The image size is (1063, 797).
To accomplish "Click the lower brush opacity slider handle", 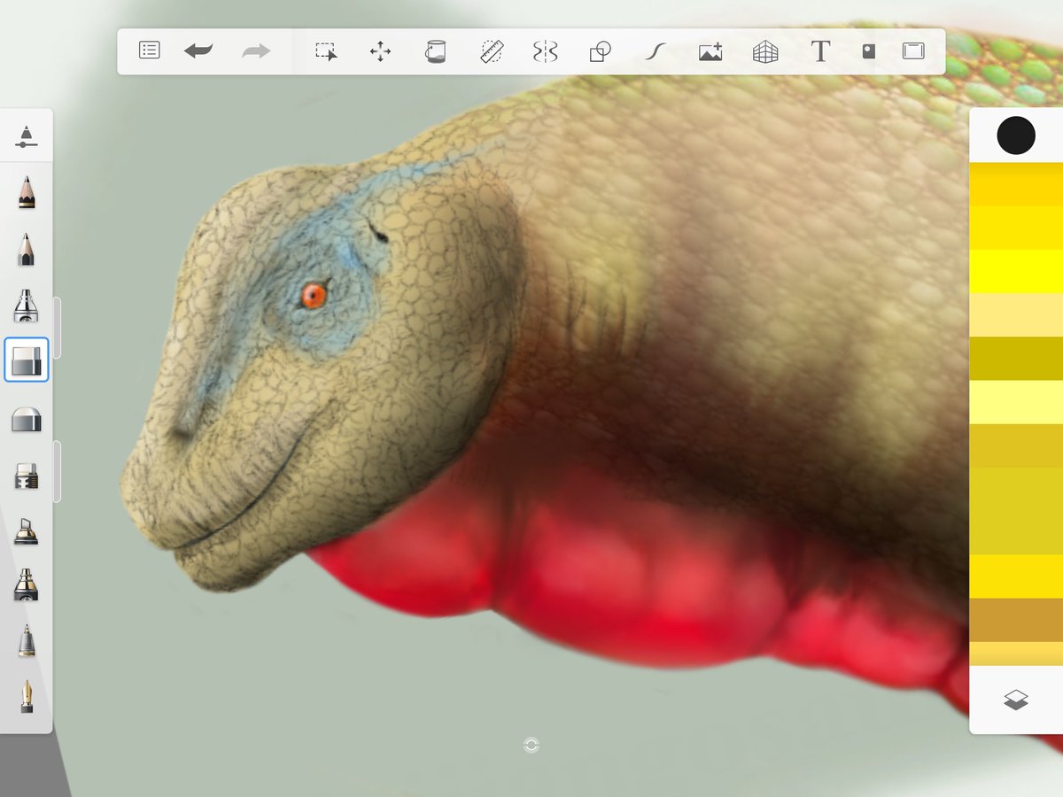I will (58, 471).
